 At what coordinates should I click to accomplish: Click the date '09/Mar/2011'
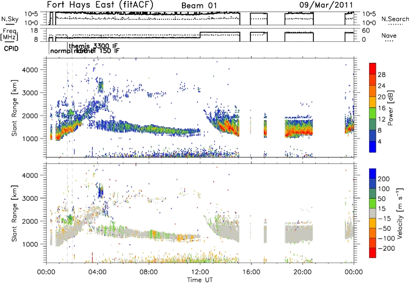coord(326,5)
